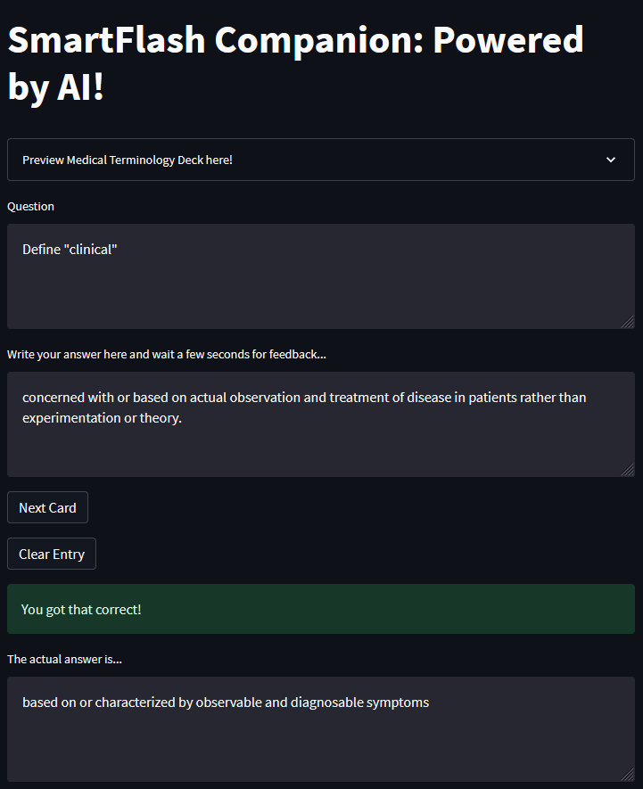Screen dimensions: 643x789
Task: Click the SmartFlash Companion page heading
Action: 295,62
